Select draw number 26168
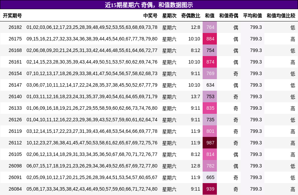Image resolution: width=298 pixels, height=195 pixels. click(x=15, y=50)
